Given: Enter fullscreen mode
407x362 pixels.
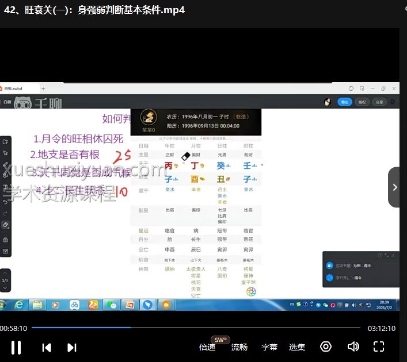Looking at the screenshot, I should (379, 346).
